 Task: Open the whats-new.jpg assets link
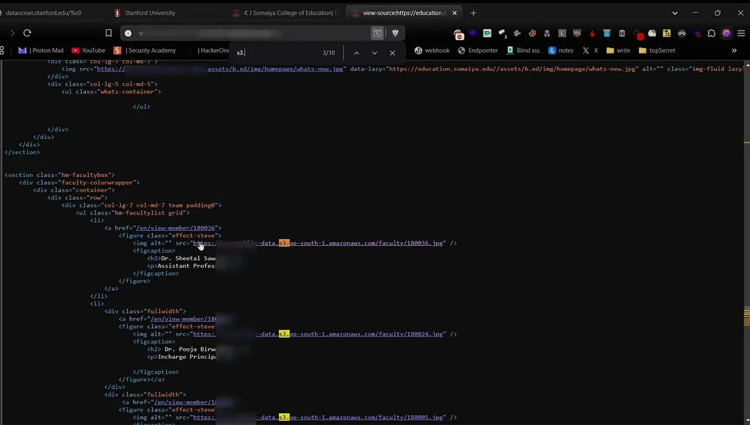pyautogui.click(x=275, y=69)
